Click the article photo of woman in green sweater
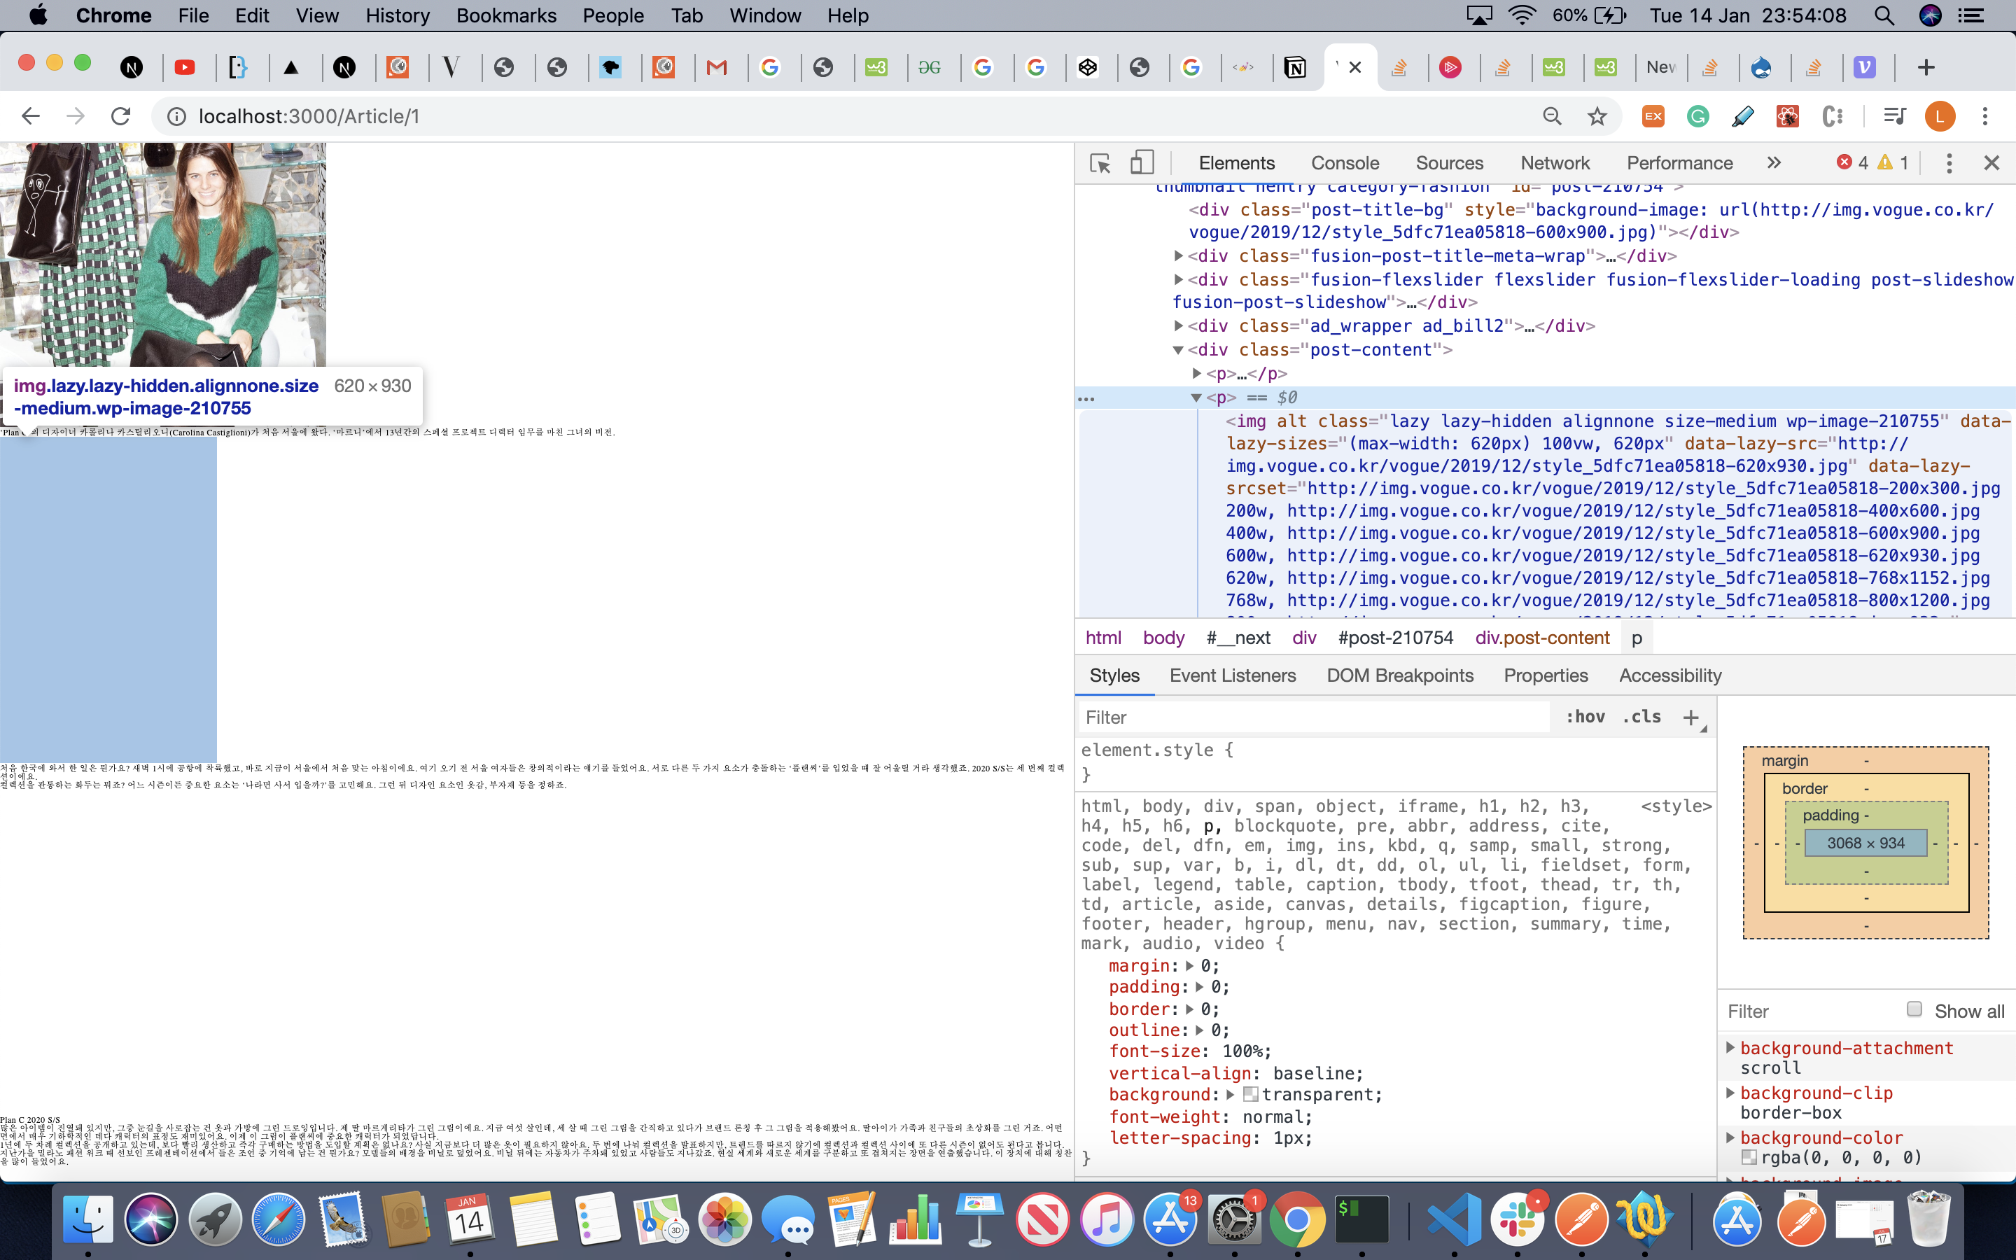 click(163, 254)
